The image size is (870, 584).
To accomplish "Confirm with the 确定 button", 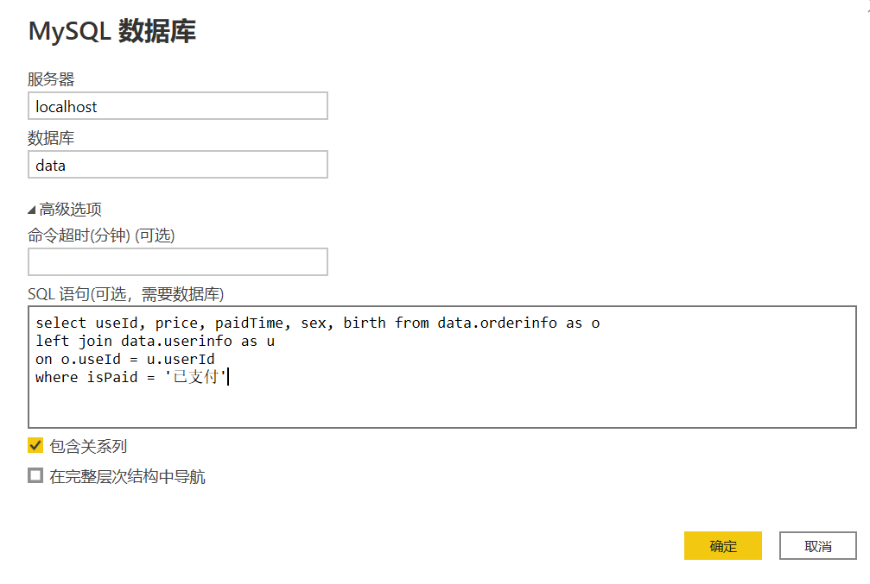I will 722,546.
